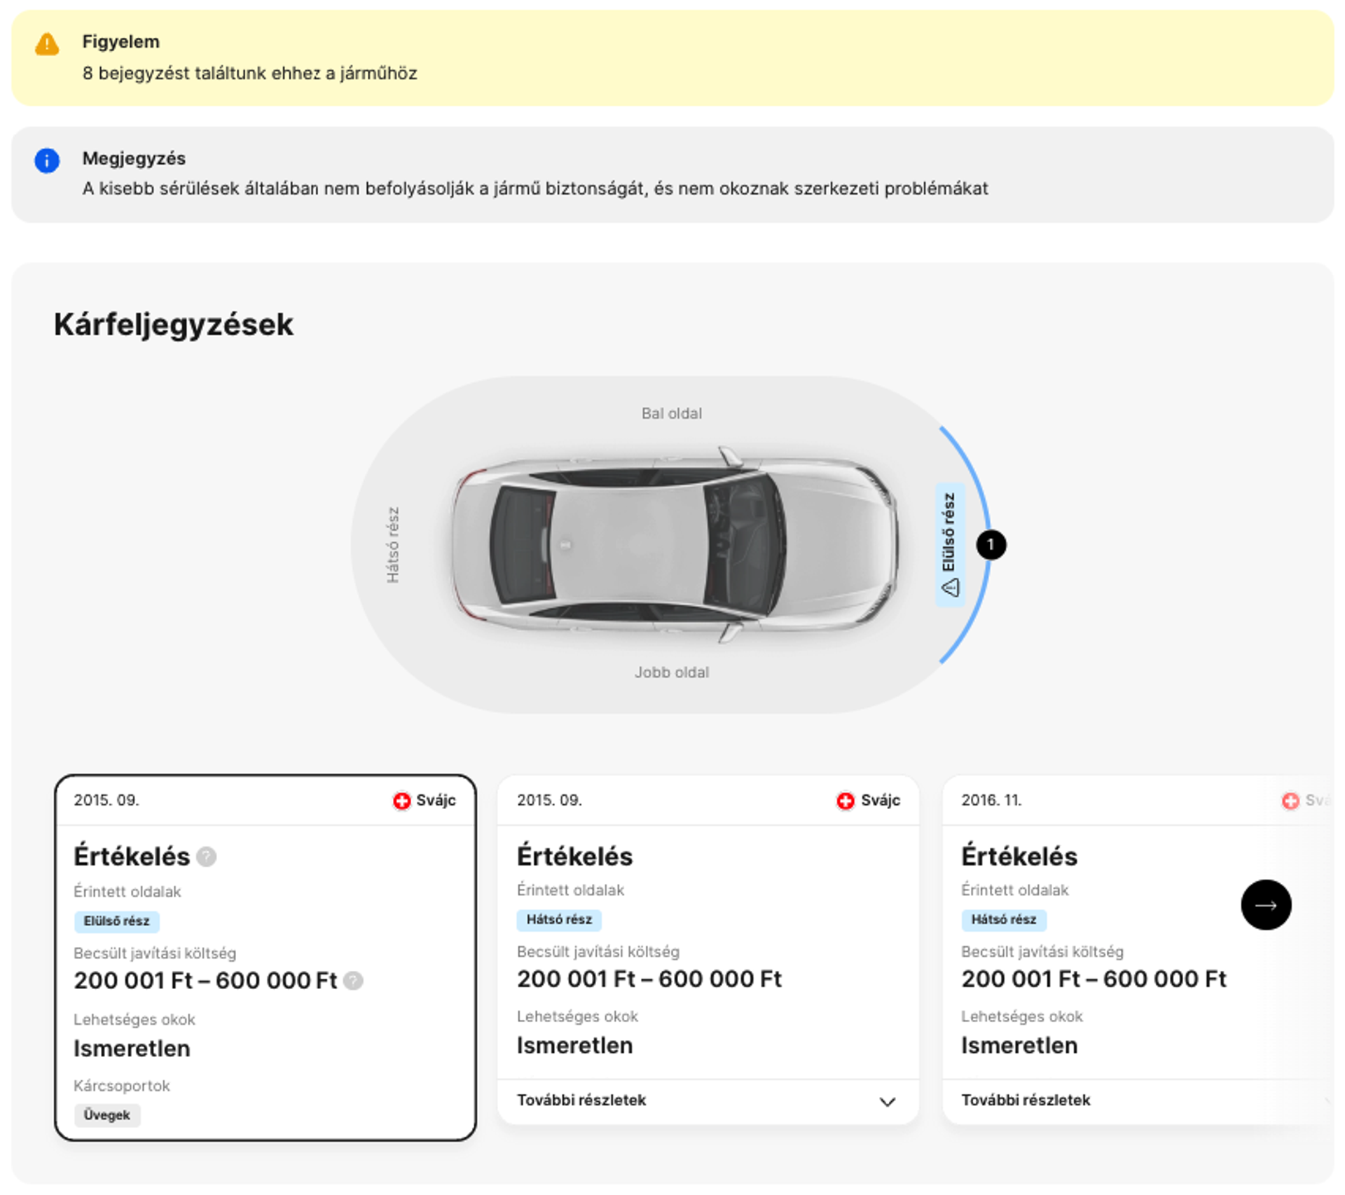Click Swiss flag icon on third card
This screenshot has width=1345, height=1195.
[1290, 801]
